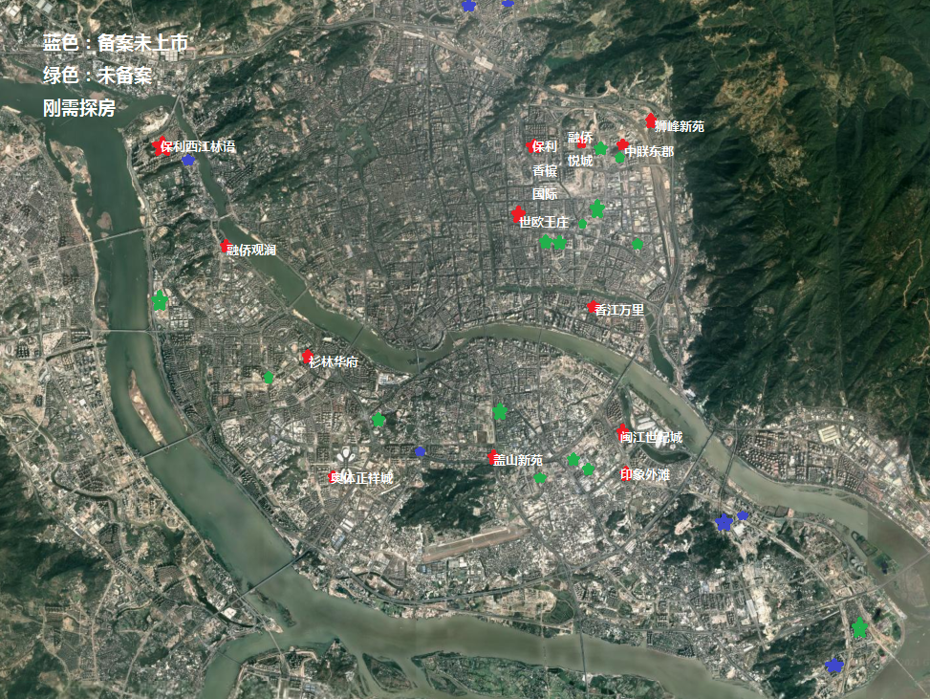Viewport: 930px width, 699px height.
Task: Click the 香槟 label text
Action: point(545,171)
